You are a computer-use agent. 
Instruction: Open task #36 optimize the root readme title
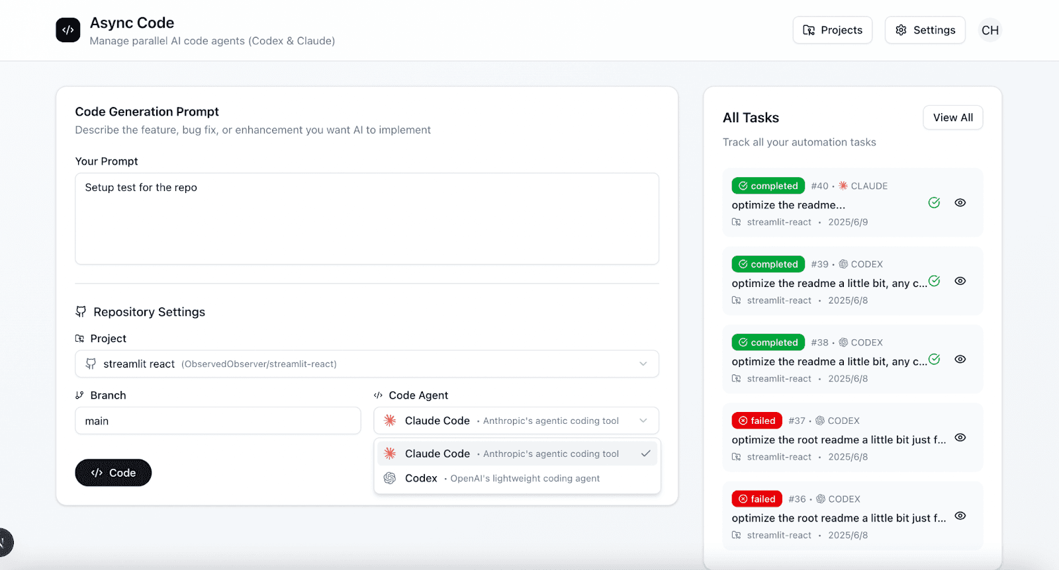[839, 518]
